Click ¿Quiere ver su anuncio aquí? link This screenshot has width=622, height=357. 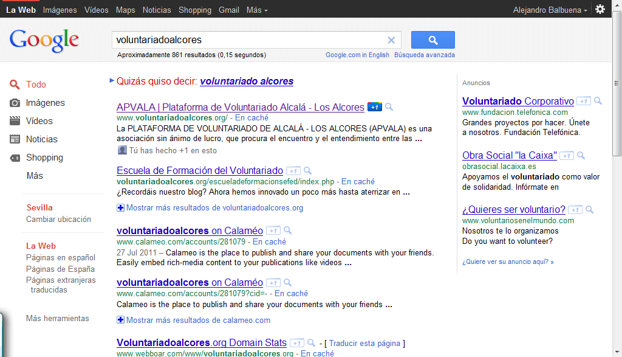[x=508, y=262]
